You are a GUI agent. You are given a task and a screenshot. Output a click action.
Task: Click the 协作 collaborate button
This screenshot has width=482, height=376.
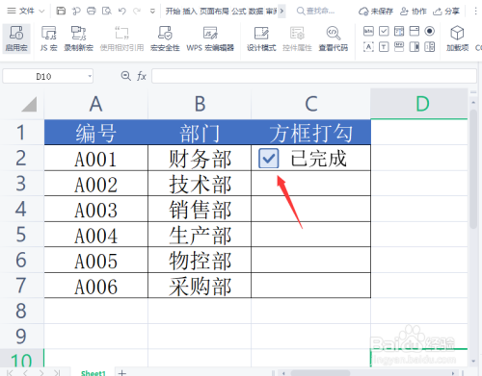[414, 12]
